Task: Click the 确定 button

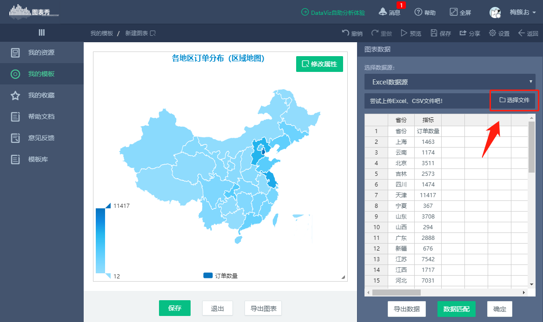Action: click(x=499, y=309)
